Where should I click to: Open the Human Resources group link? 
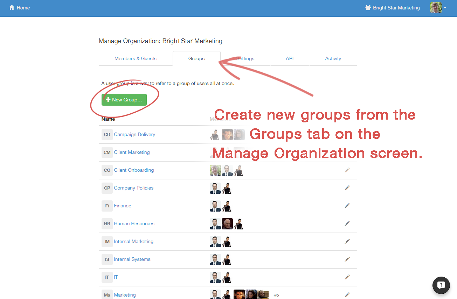[x=134, y=223]
